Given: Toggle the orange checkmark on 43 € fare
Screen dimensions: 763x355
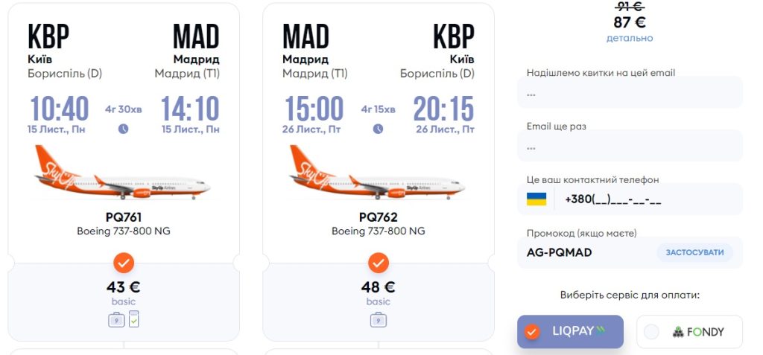Looking at the screenshot, I should (x=124, y=263).
